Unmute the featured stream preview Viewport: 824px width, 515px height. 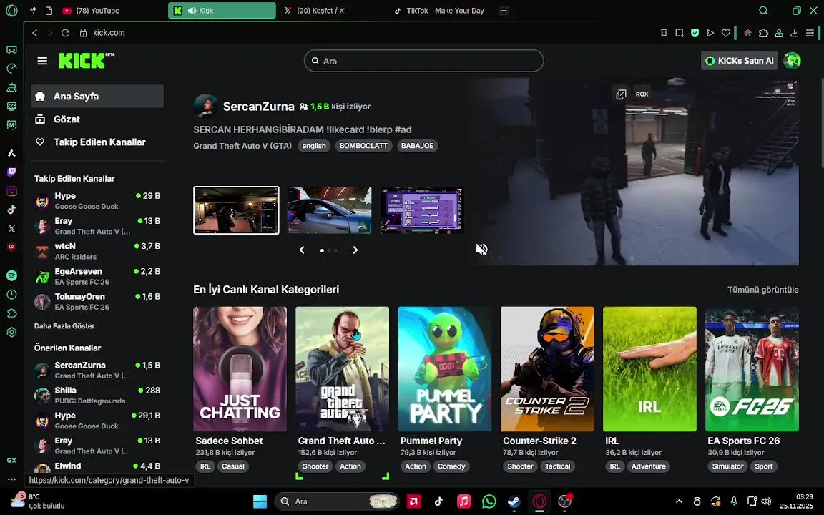tap(481, 249)
